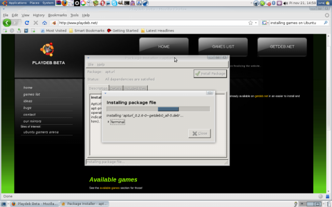332x207 pixels.
Task: Open the Places panel menu
Action: (34, 3)
